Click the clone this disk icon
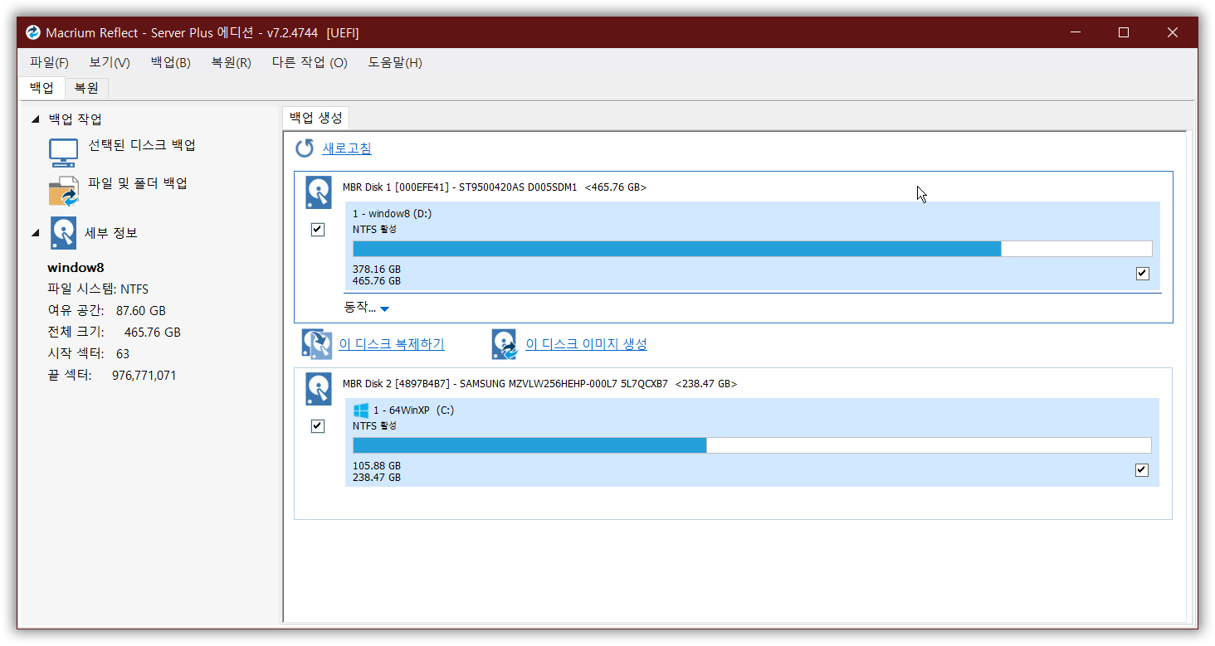1215x646 pixels. coord(317,344)
